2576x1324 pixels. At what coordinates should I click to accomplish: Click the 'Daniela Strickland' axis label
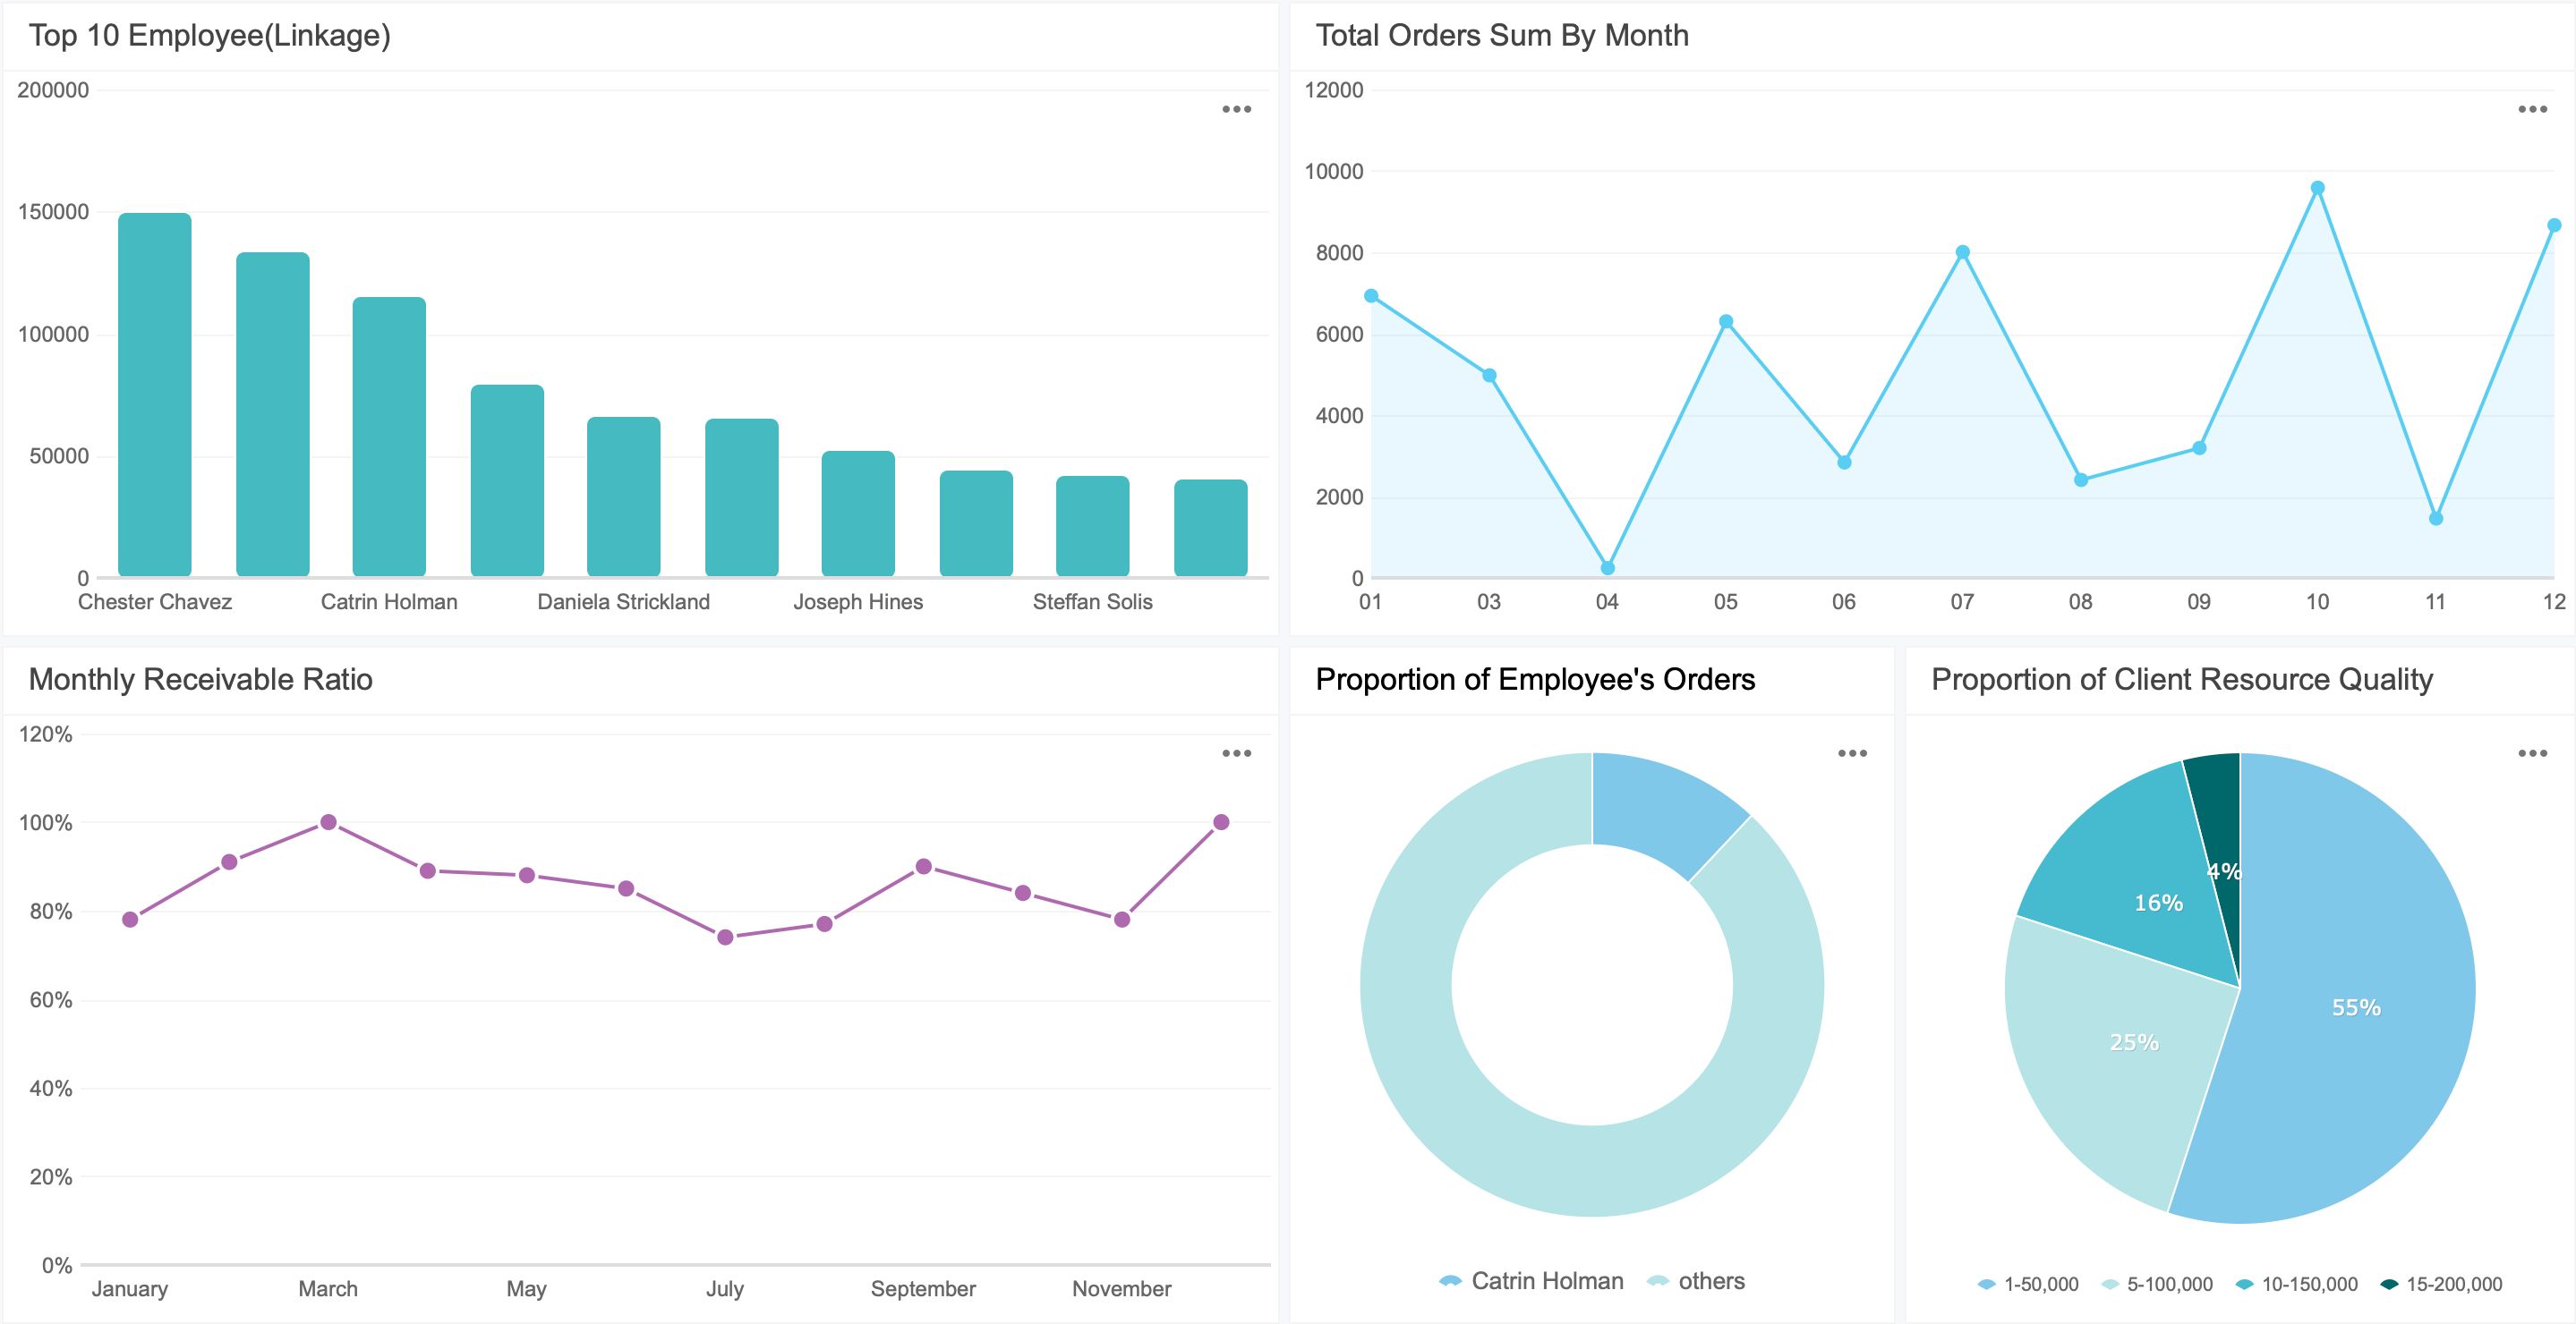624,601
